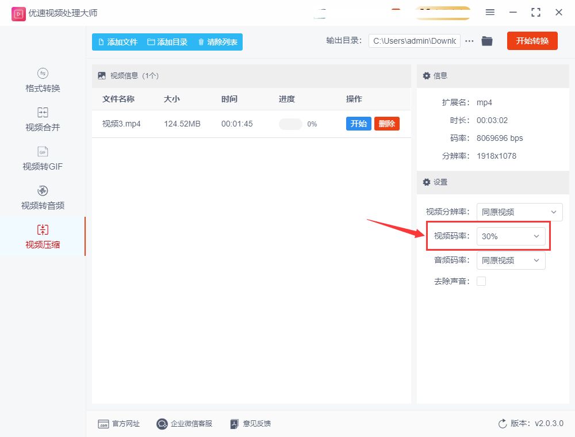This screenshot has height=437, width=575.
Task: Switch to 视频合并 tab label
Action: 43,127
